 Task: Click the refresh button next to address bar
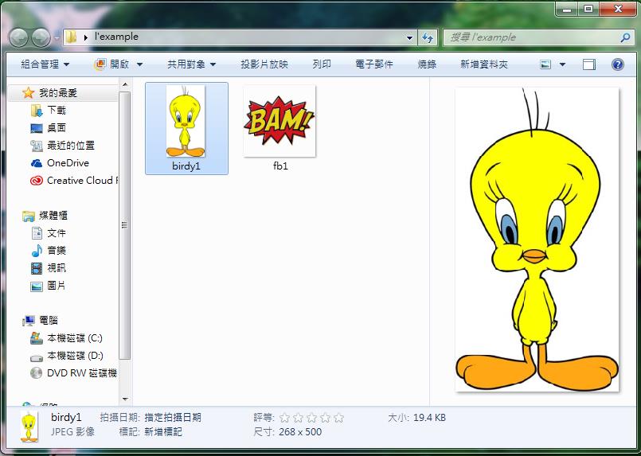tap(428, 37)
